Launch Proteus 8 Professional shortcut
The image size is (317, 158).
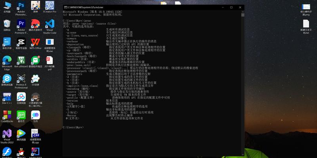pyautogui.click(x=21, y=81)
